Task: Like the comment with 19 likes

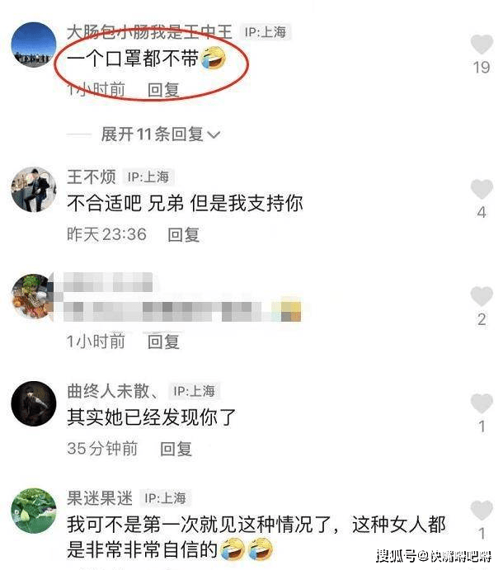Action: [482, 45]
